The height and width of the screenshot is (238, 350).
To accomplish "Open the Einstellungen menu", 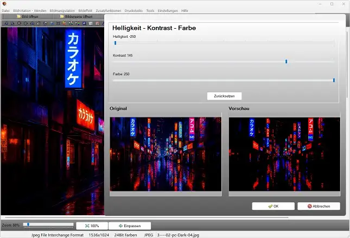I will coord(167,10).
